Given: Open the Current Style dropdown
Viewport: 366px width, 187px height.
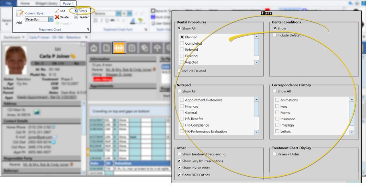Looking at the screenshot, I should point(51,20).
